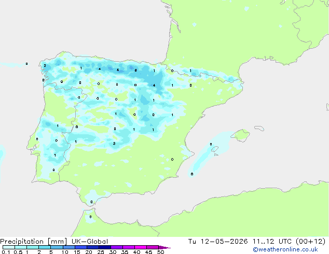The width and height of the screenshot is (329, 254).
Task: Click the forecast run "(00+12)"
Action: pyautogui.click(x=311, y=242)
